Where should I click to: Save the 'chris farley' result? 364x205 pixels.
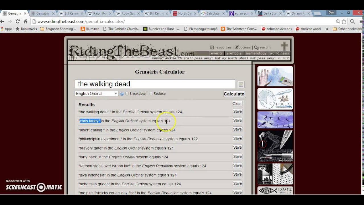click(237, 120)
